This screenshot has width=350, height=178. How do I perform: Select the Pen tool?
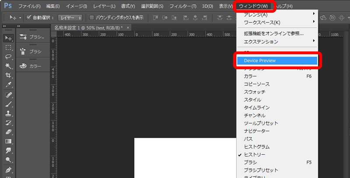coord(8,170)
